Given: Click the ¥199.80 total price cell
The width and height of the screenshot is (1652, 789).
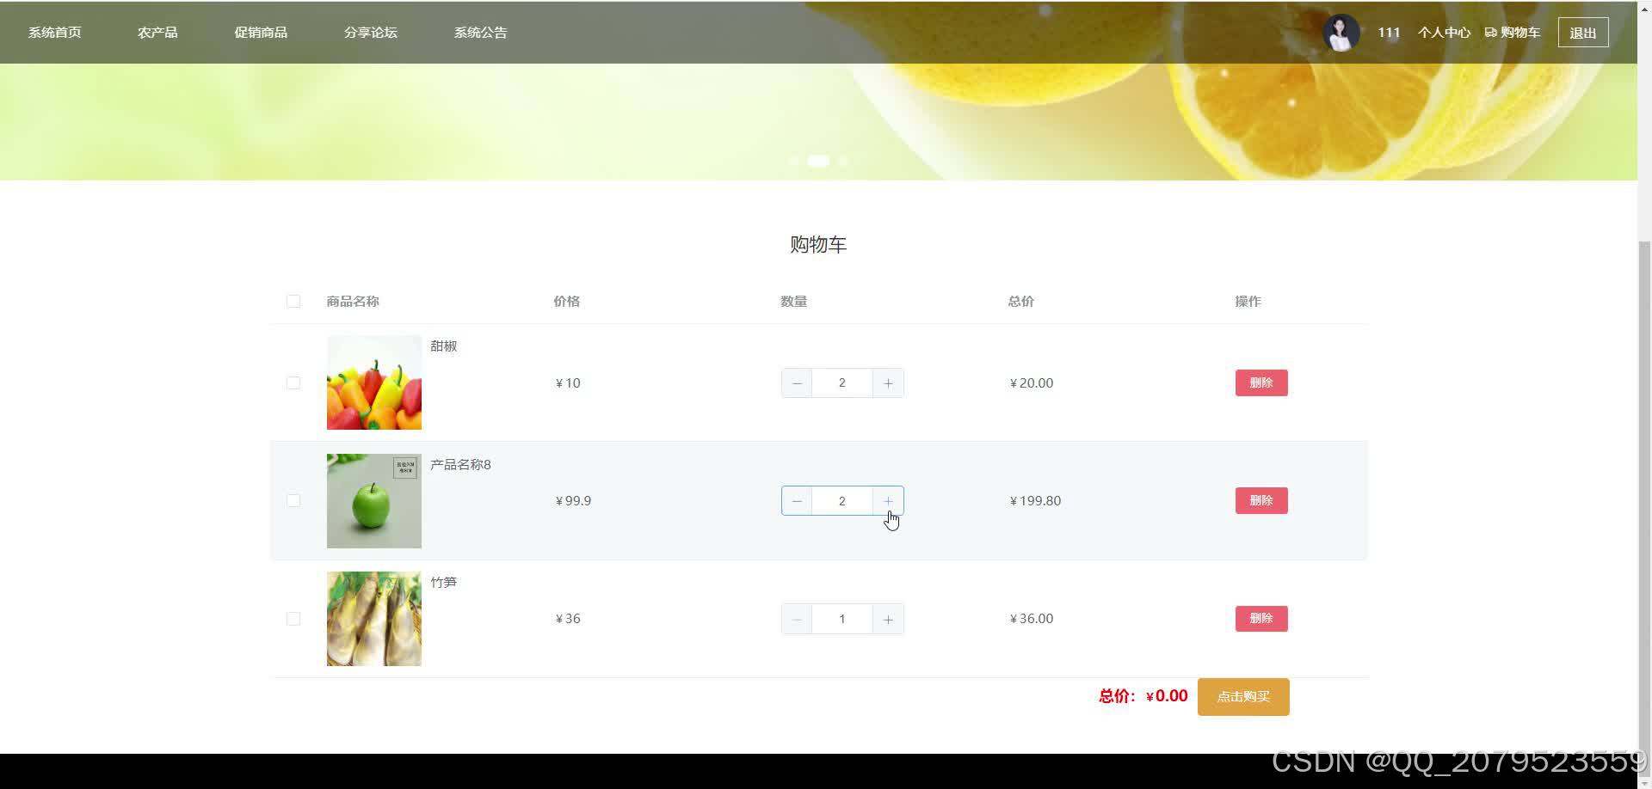Looking at the screenshot, I should [x=1036, y=501].
